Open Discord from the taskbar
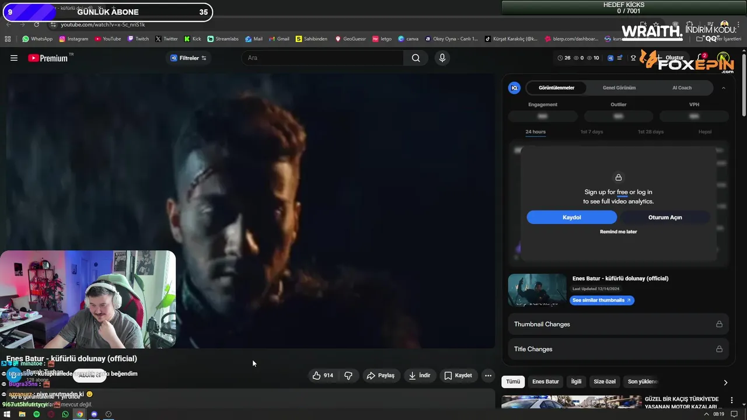The height and width of the screenshot is (420, 747). pyautogui.click(x=94, y=414)
